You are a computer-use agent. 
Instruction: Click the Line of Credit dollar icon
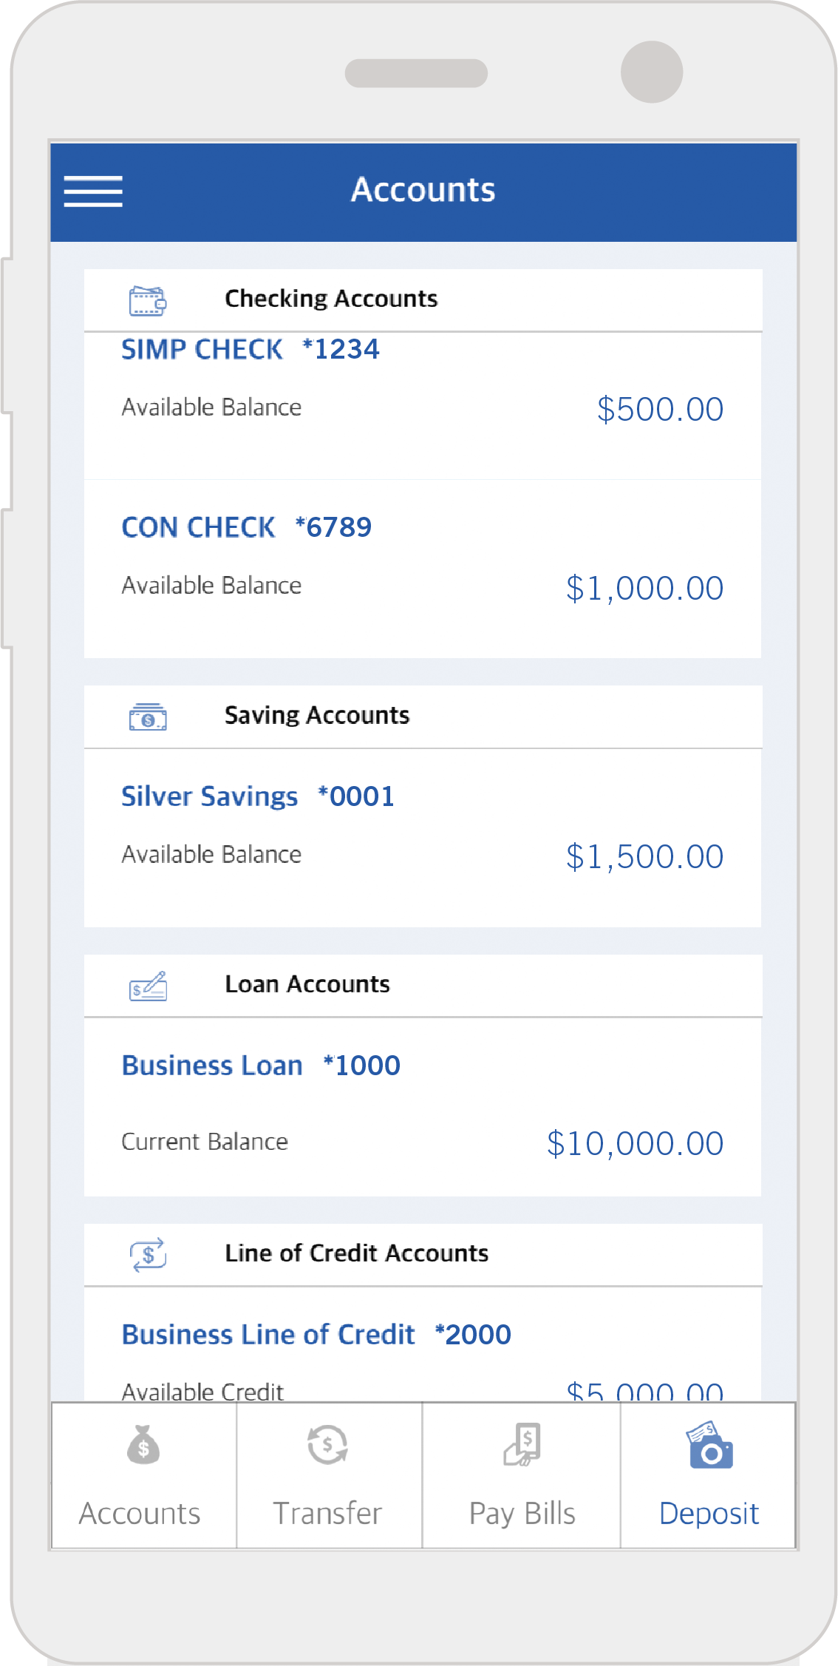point(149,1255)
